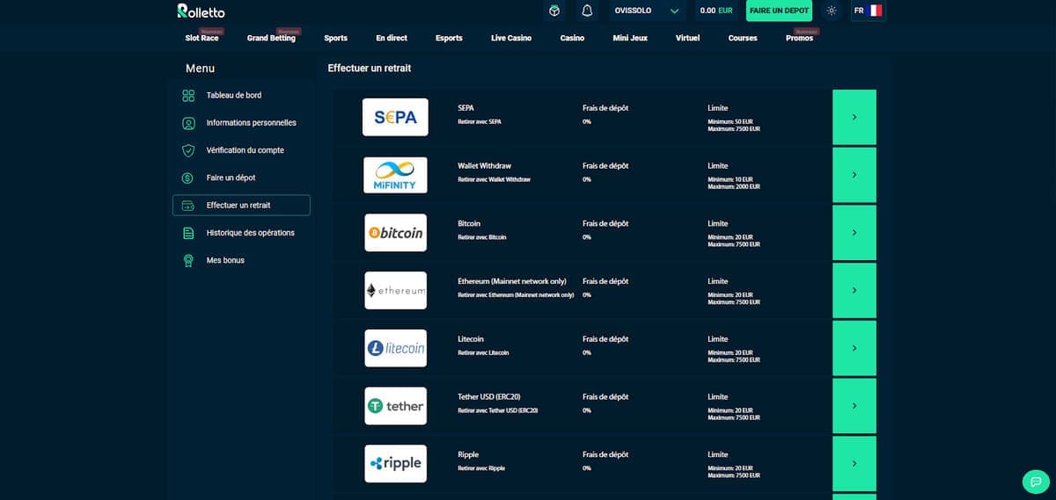Click the Vérification du compte shield icon

(x=188, y=150)
